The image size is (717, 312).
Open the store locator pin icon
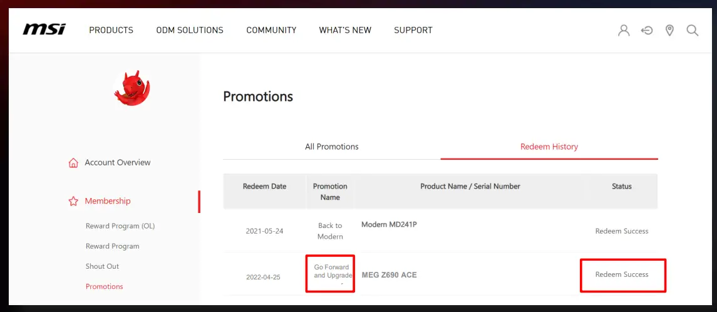tap(669, 30)
